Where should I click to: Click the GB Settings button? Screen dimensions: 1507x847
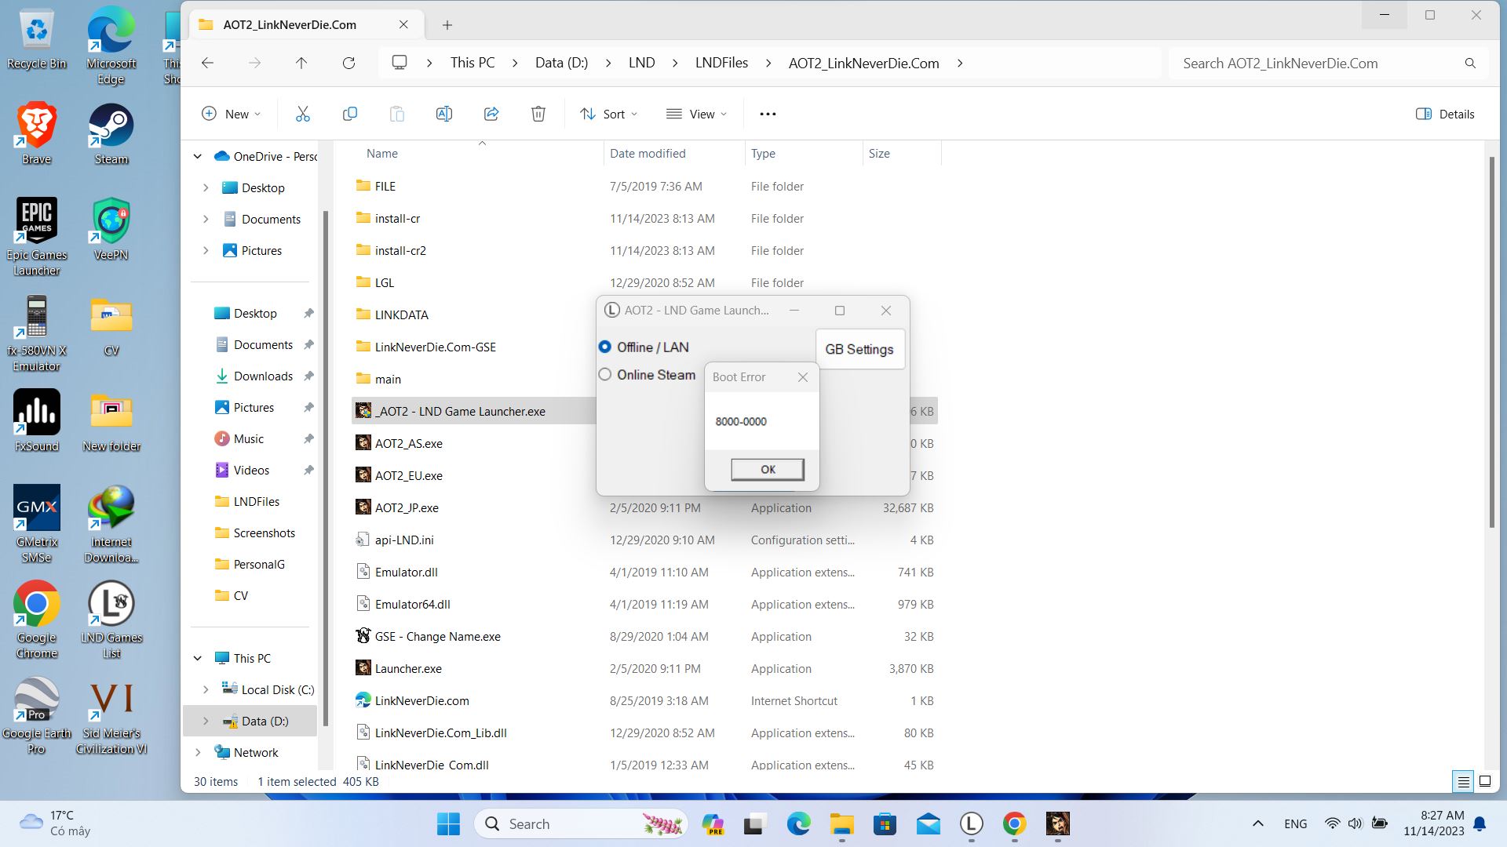pos(859,349)
